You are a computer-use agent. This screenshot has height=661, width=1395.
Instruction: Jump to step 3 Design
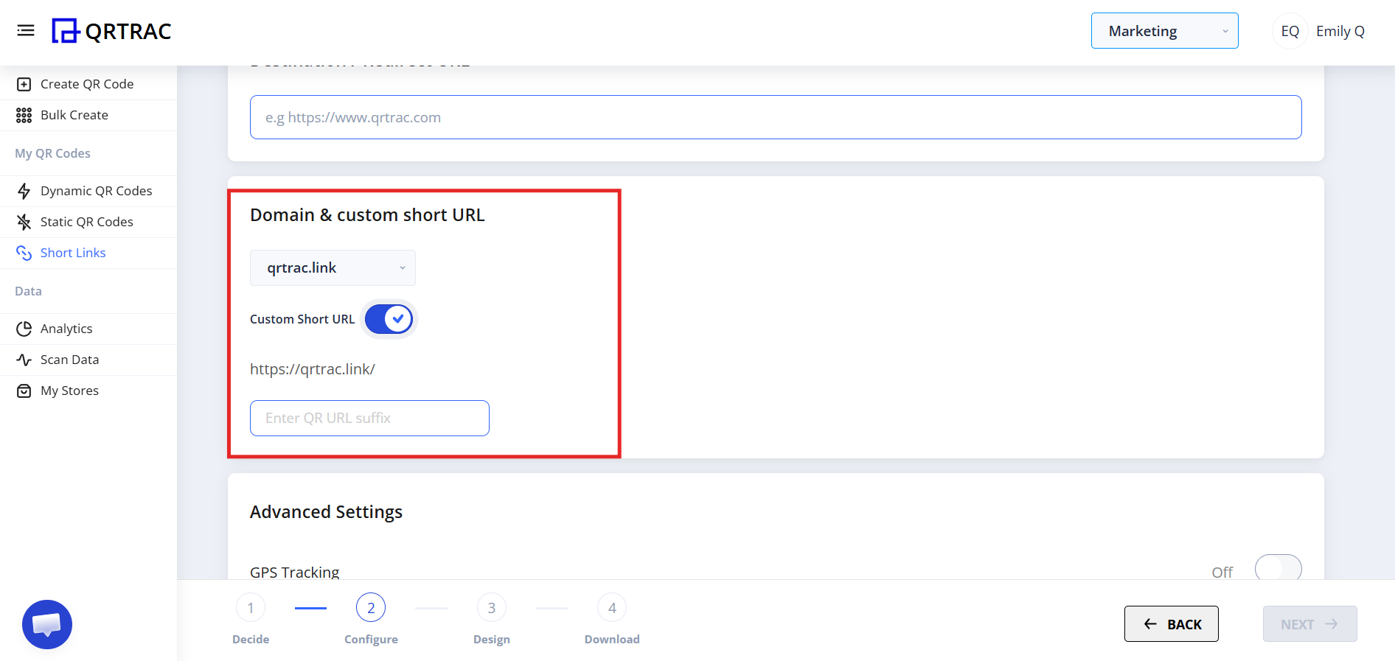click(x=492, y=619)
